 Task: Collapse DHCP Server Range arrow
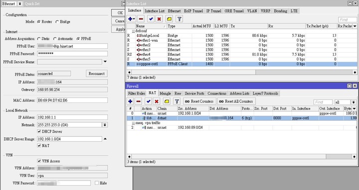105,139
